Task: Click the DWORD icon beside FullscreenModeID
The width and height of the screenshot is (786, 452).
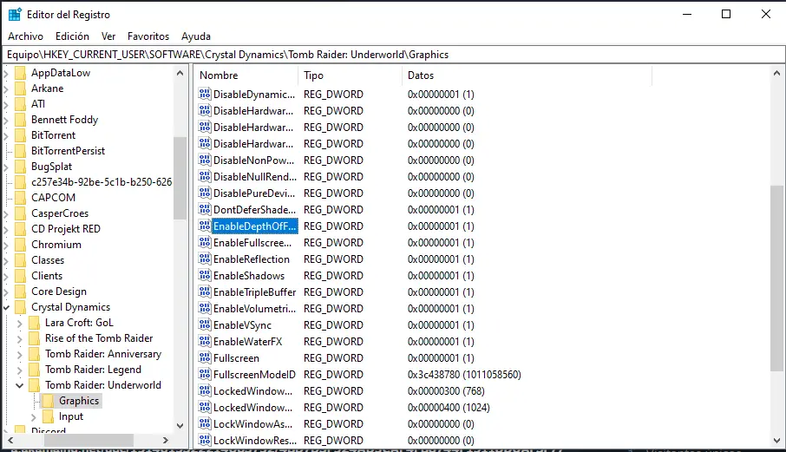Action: pos(205,374)
